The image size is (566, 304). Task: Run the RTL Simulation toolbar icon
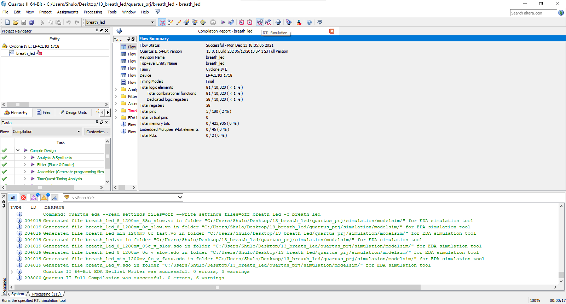260,22
